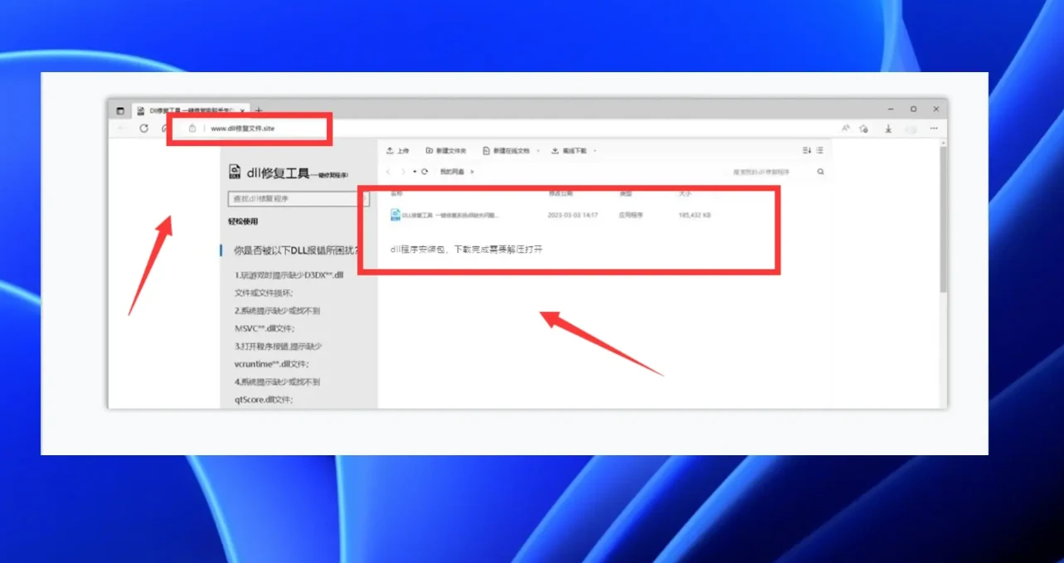
Task: Click the www.dll修复文件.site address field
Action: tap(242, 129)
